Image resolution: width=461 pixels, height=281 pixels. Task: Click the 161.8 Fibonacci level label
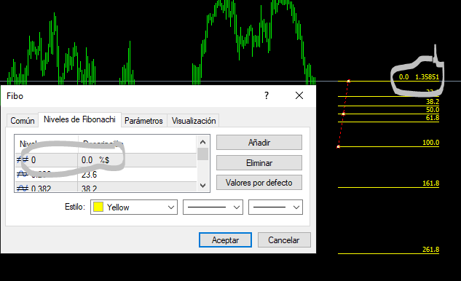pyautogui.click(x=430, y=183)
